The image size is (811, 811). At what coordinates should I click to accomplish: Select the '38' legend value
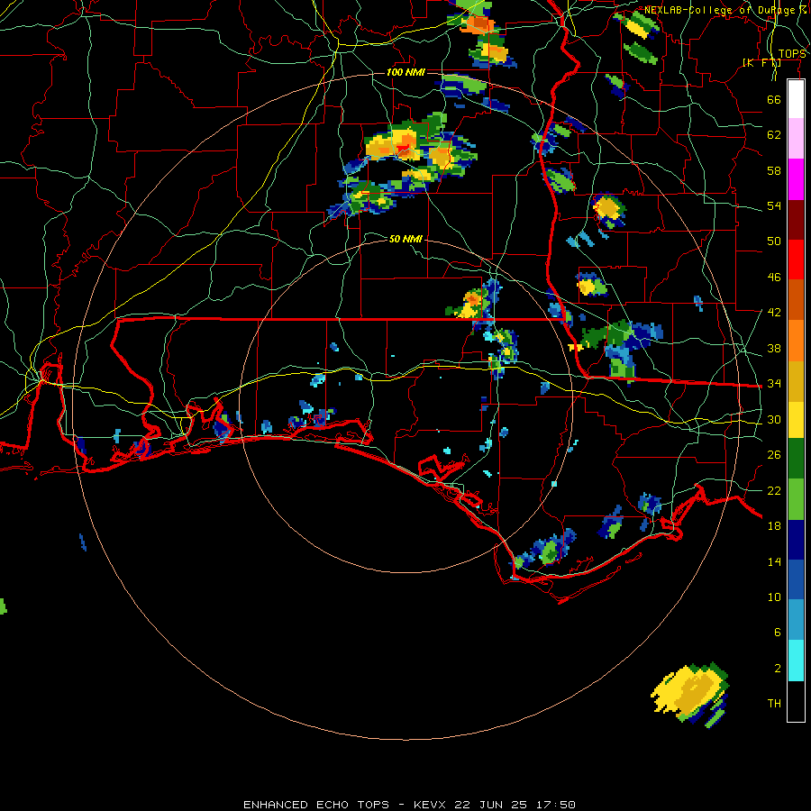click(x=774, y=348)
